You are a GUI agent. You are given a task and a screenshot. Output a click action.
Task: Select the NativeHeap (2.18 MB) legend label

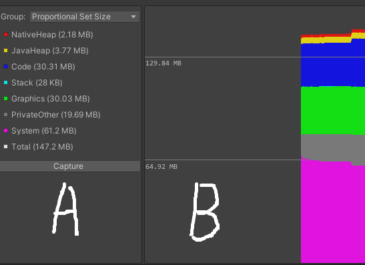pos(52,35)
